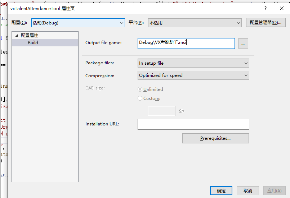Viewport: 290px width, 198px height.
Task: Select the 配置属性 tree node label
Action: click(30, 36)
